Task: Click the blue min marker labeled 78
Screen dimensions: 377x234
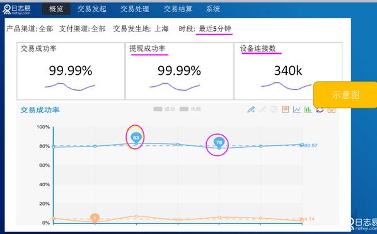Action: [219, 143]
